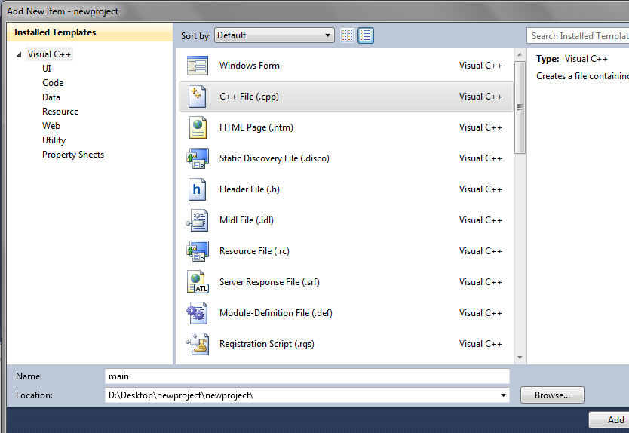Click the Name field containing main
This screenshot has height=433, width=629.
tap(307, 376)
